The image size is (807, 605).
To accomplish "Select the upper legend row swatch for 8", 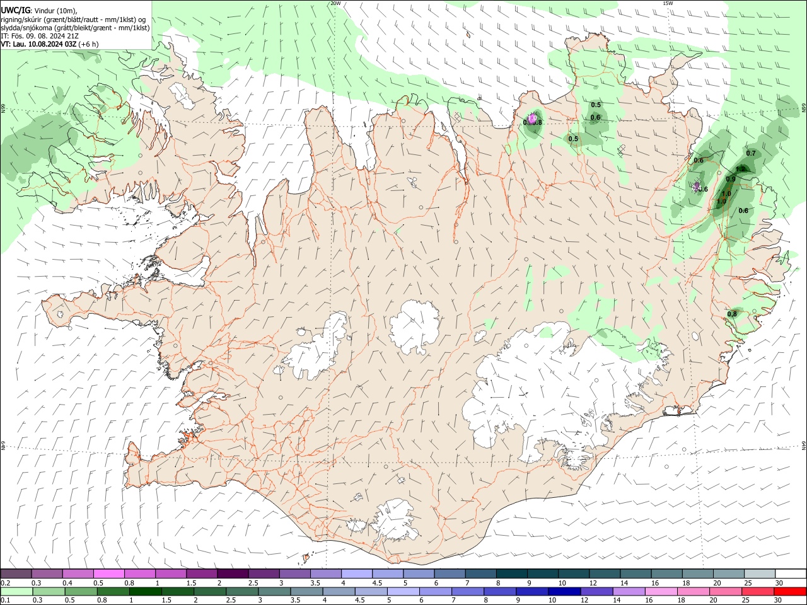I will click(x=512, y=573).
